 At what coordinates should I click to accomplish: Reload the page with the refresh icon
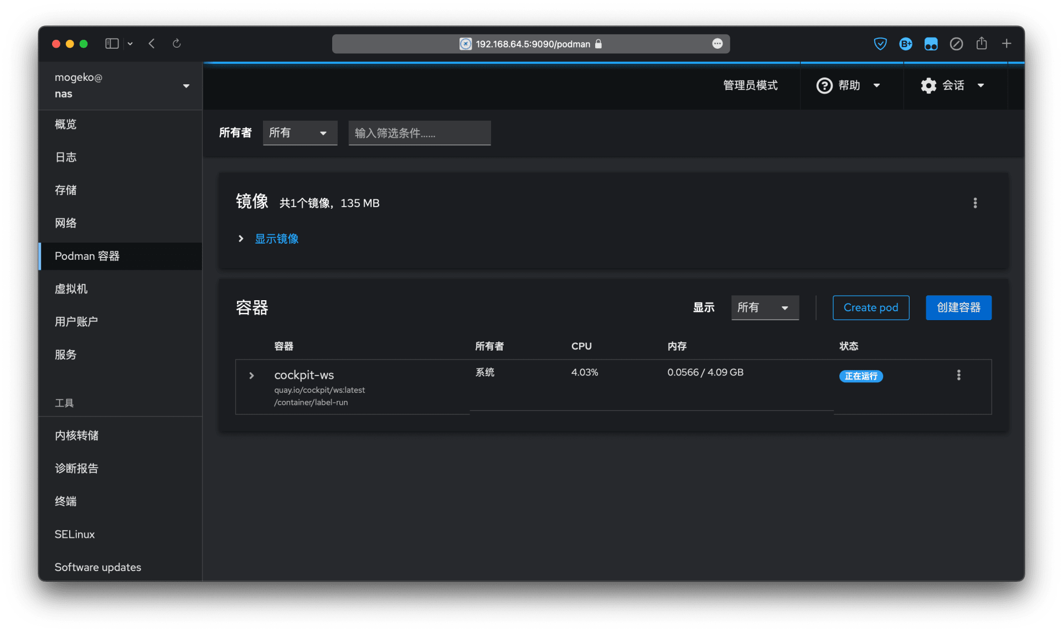click(177, 44)
